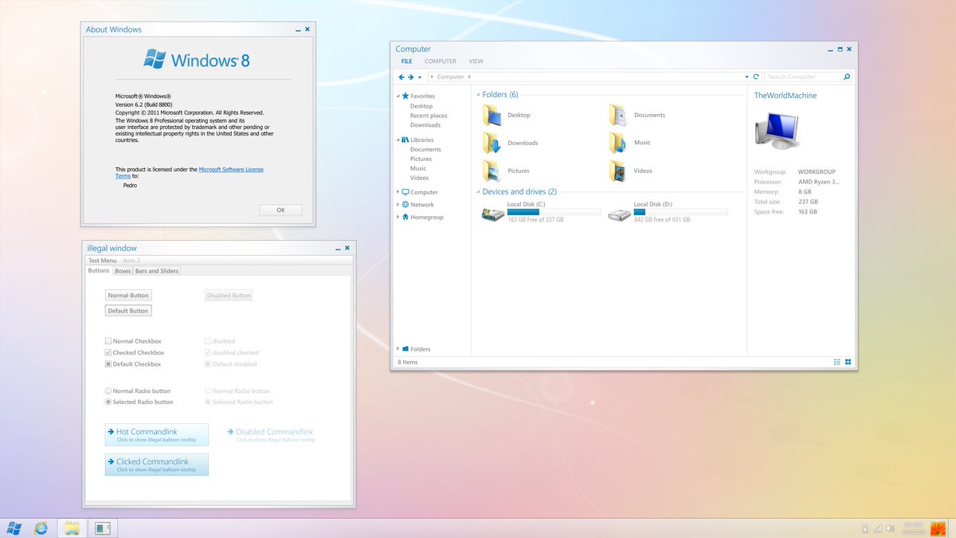Click the Hot Commandlink
The width and height of the screenshot is (956, 538).
tap(157, 434)
